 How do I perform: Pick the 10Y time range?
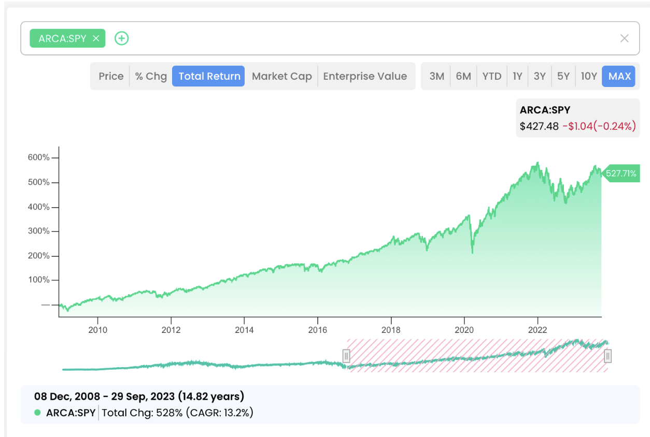[x=589, y=76]
